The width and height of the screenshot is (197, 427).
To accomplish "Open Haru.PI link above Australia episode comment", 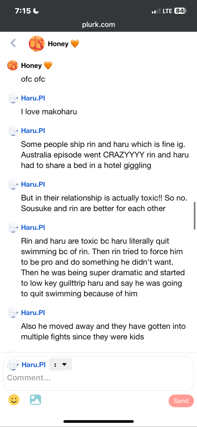I will click(x=33, y=131).
